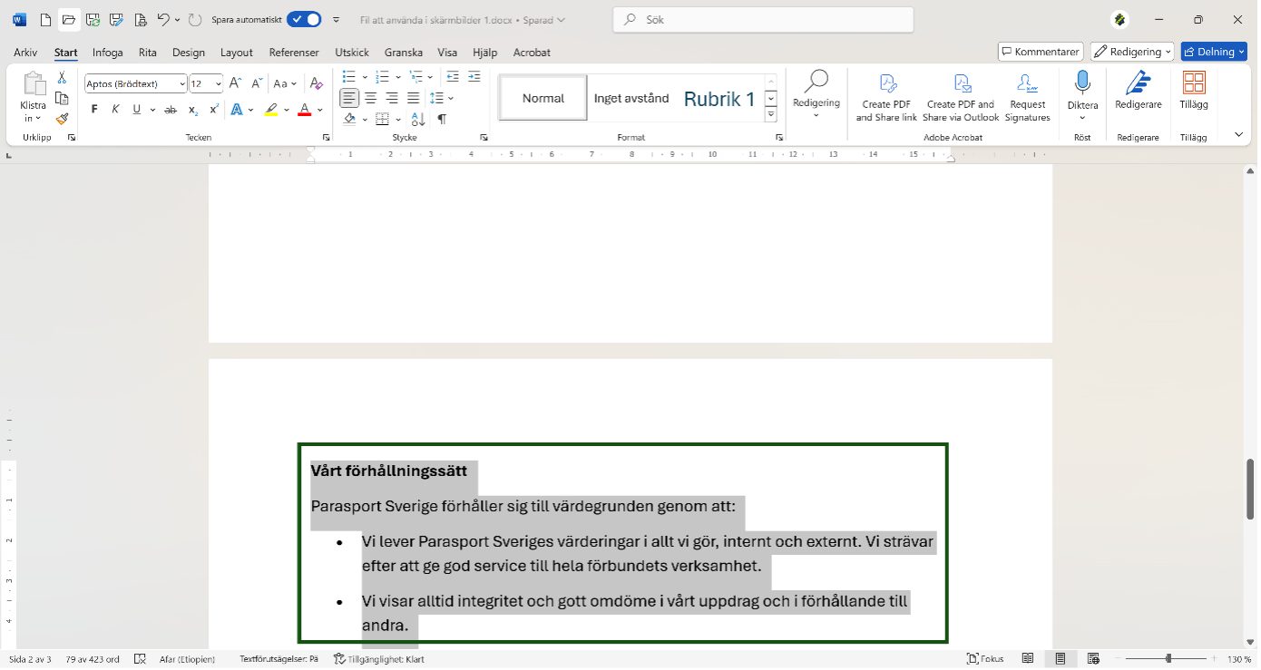Click the Sök search box
Viewport: 1261px width, 670px height.
[x=763, y=20]
